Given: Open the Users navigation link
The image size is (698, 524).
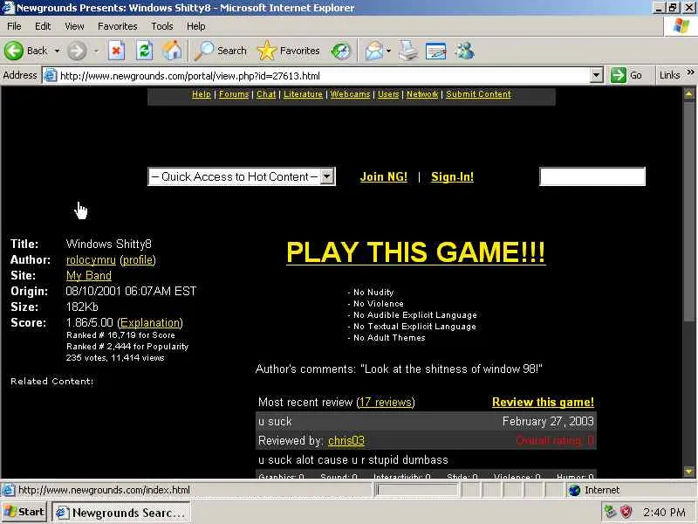Looking at the screenshot, I should pos(388,94).
